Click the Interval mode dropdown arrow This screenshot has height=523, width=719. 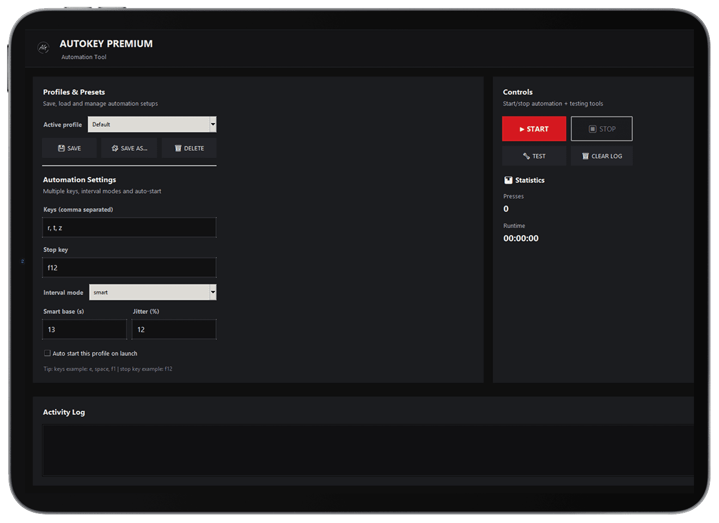[x=212, y=292]
